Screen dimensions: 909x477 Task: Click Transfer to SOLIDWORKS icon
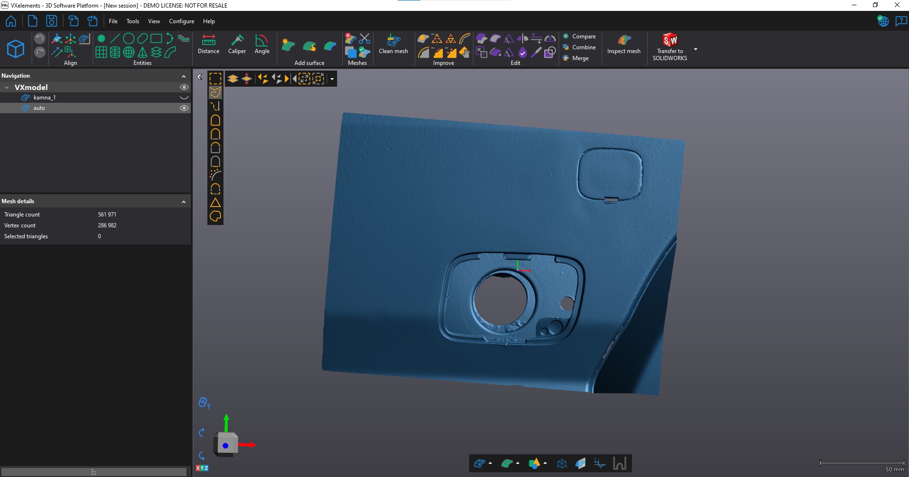pos(669,46)
